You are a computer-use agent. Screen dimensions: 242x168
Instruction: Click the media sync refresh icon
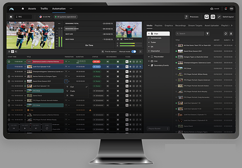(x=226, y=33)
